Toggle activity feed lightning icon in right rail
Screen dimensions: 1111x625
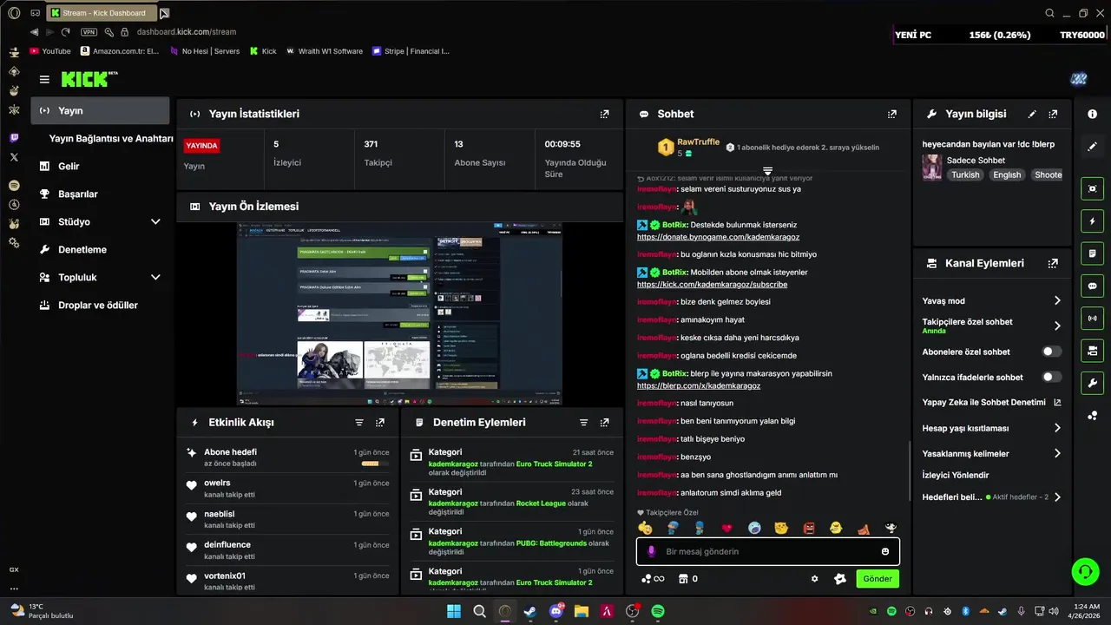click(1093, 220)
